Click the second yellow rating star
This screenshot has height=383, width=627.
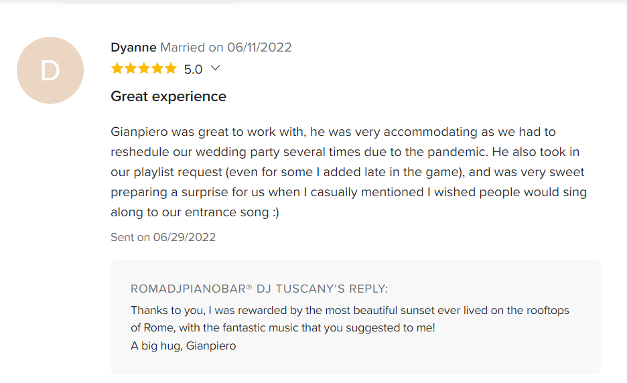tap(131, 68)
